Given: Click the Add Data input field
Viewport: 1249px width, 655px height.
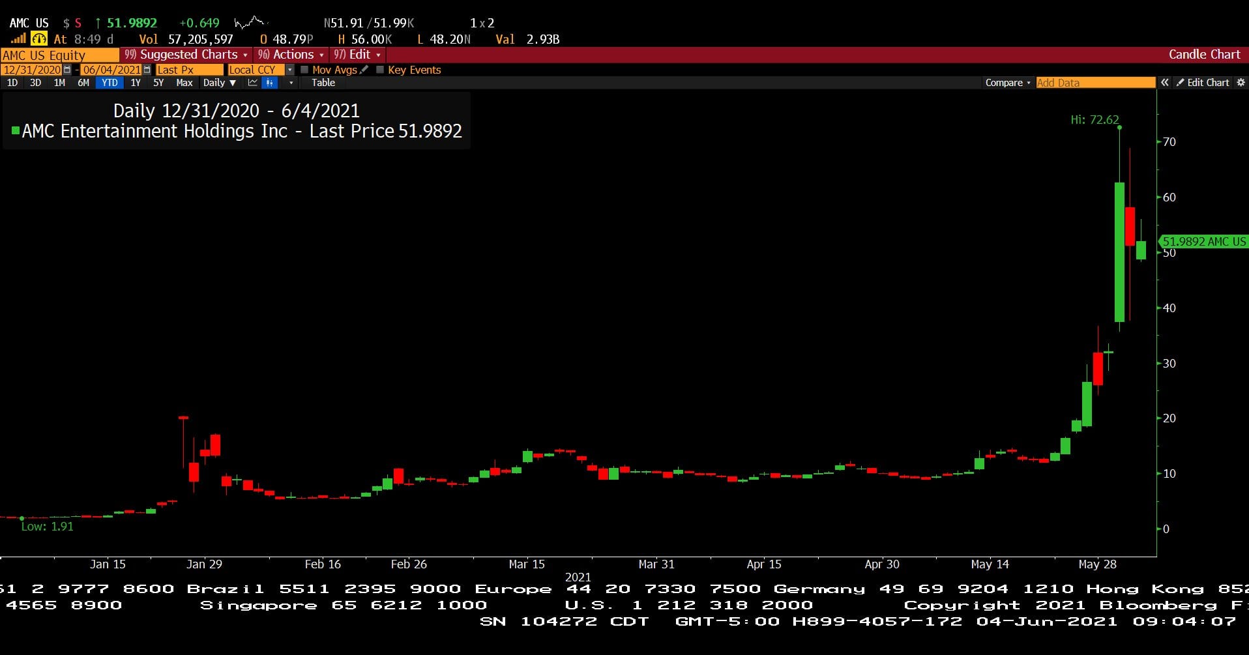Looking at the screenshot, I should pyautogui.click(x=1095, y=83).
